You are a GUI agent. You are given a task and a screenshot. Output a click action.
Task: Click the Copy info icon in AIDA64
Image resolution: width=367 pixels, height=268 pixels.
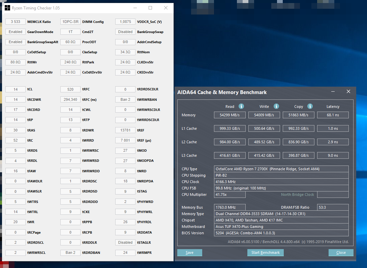pyautogui.click(x=310, y=106)
